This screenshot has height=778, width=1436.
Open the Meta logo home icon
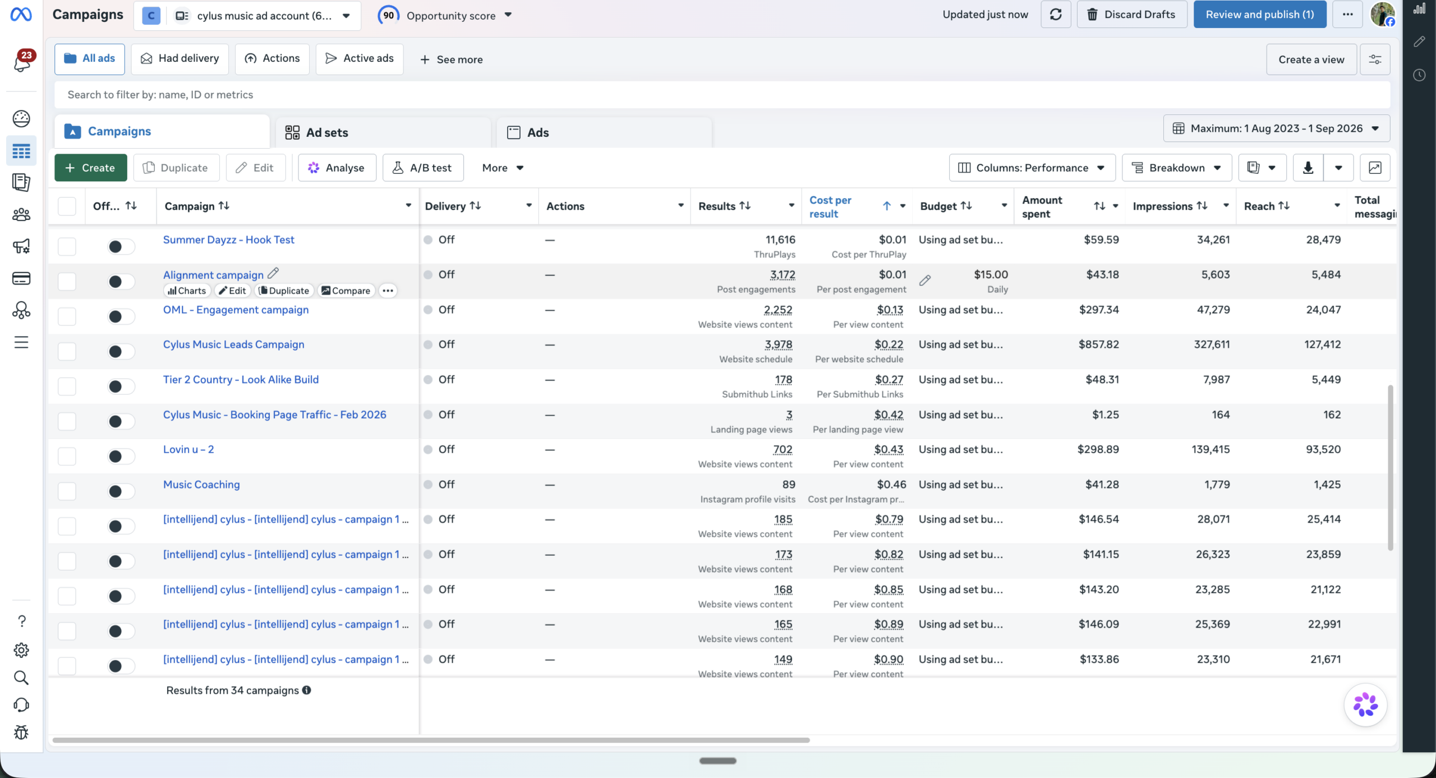pos(21,14)
